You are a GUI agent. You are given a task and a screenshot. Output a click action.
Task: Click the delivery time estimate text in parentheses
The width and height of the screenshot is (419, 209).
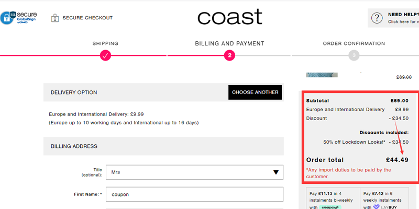point(124,123)
